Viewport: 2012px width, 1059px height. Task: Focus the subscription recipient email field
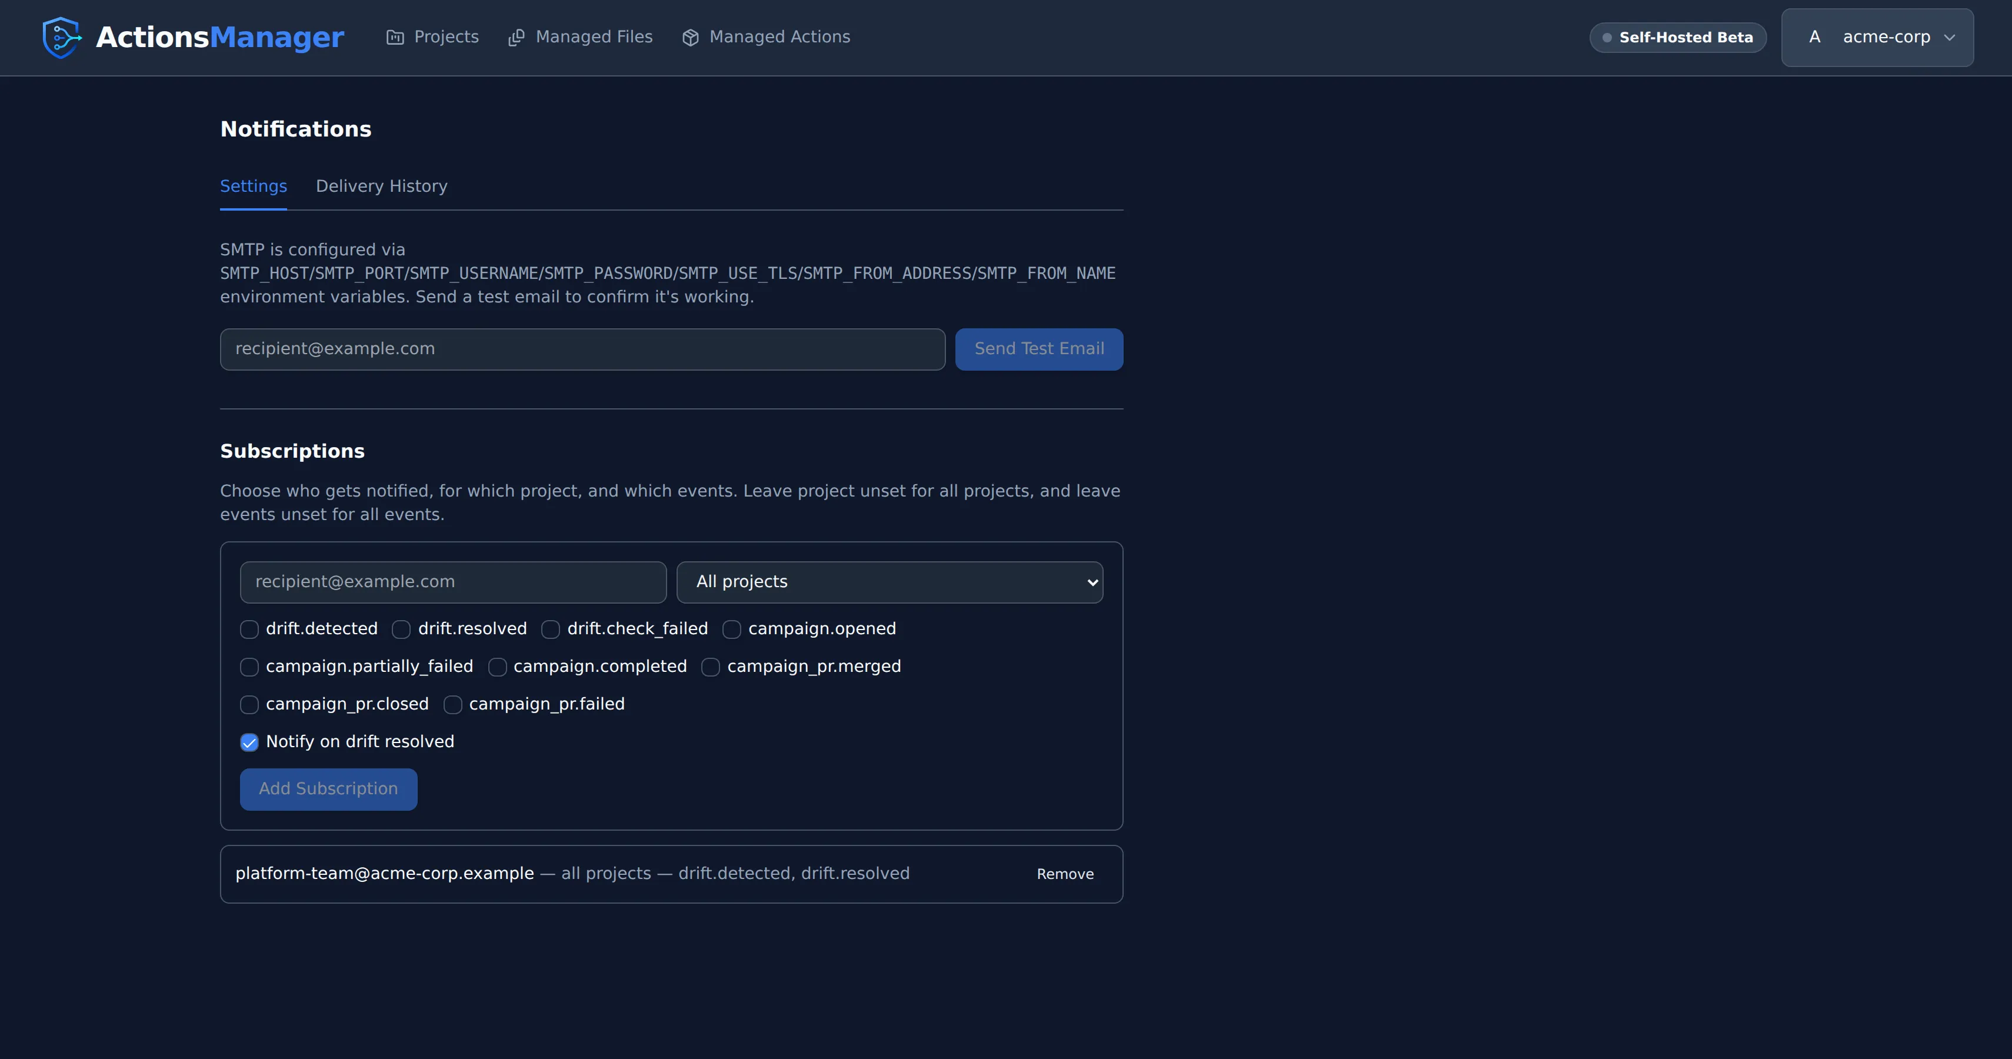click(453, 582)
